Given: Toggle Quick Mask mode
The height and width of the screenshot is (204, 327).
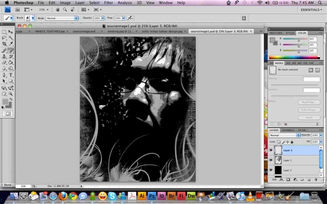Looking at the screenshot, I should point(8,114).
